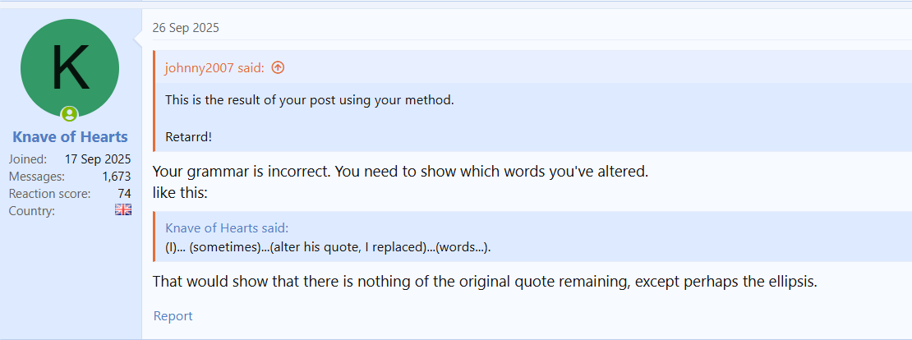Click the joined date 17 Sep 2025
This screenshot has height=340, width=912.
pos(98,159)
